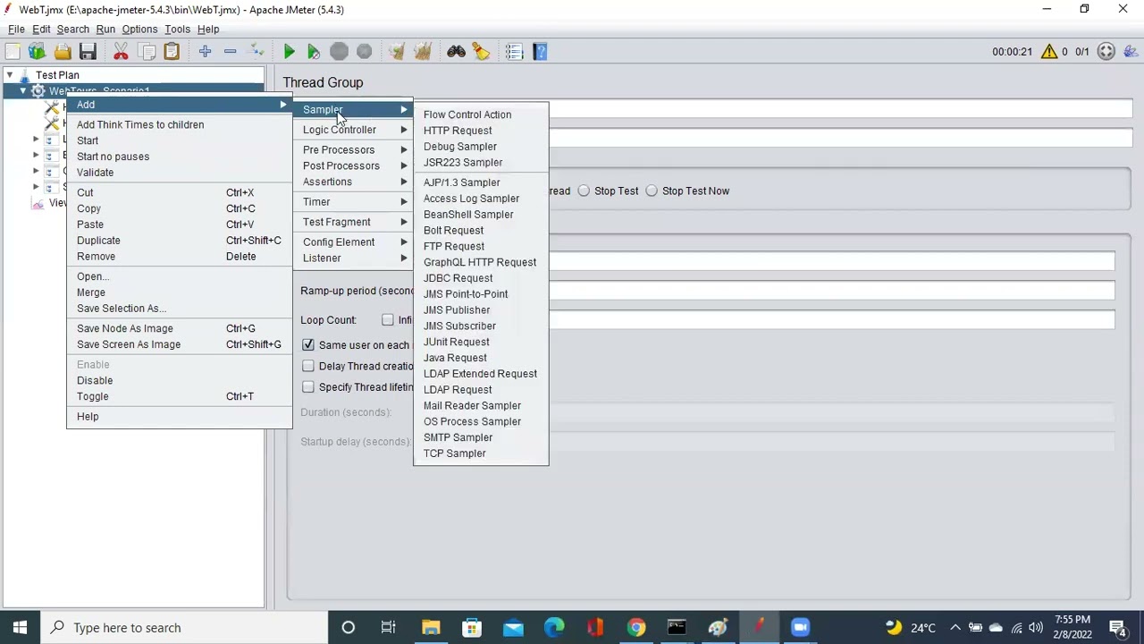Select the Stop Test Now radio button
The width and height of the screenshot is (1144, 644).
(x=652, y=191)
